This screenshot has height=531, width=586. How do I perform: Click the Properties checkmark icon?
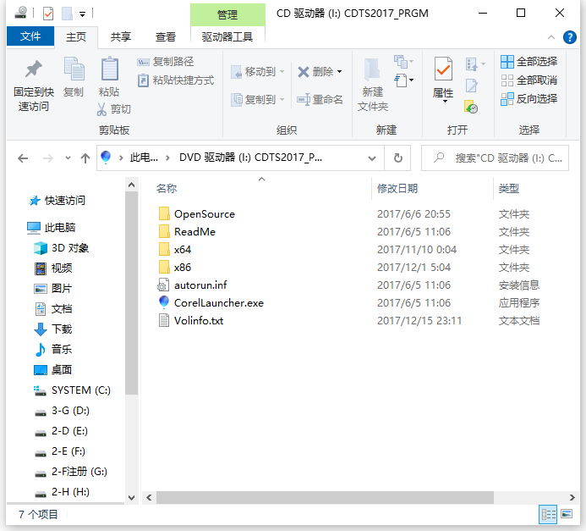pos(443,69)
